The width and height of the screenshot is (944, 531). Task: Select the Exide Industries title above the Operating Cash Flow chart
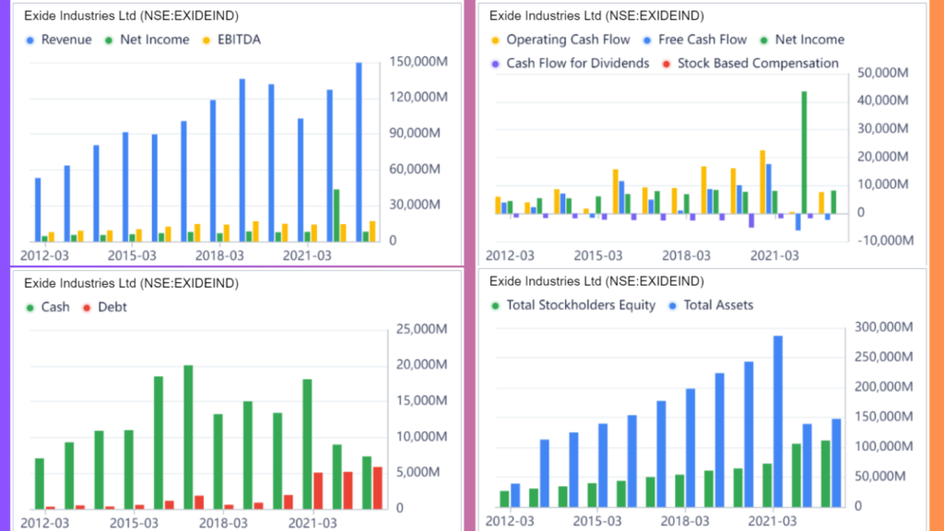596,16
